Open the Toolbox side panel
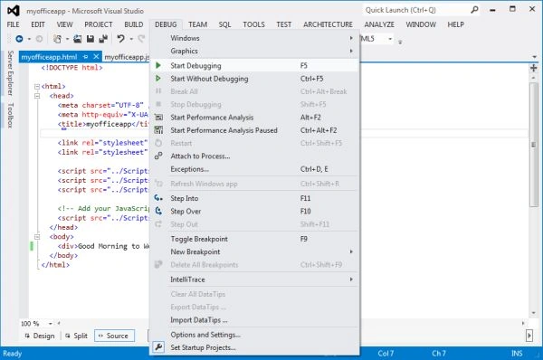 pos(10,115)
